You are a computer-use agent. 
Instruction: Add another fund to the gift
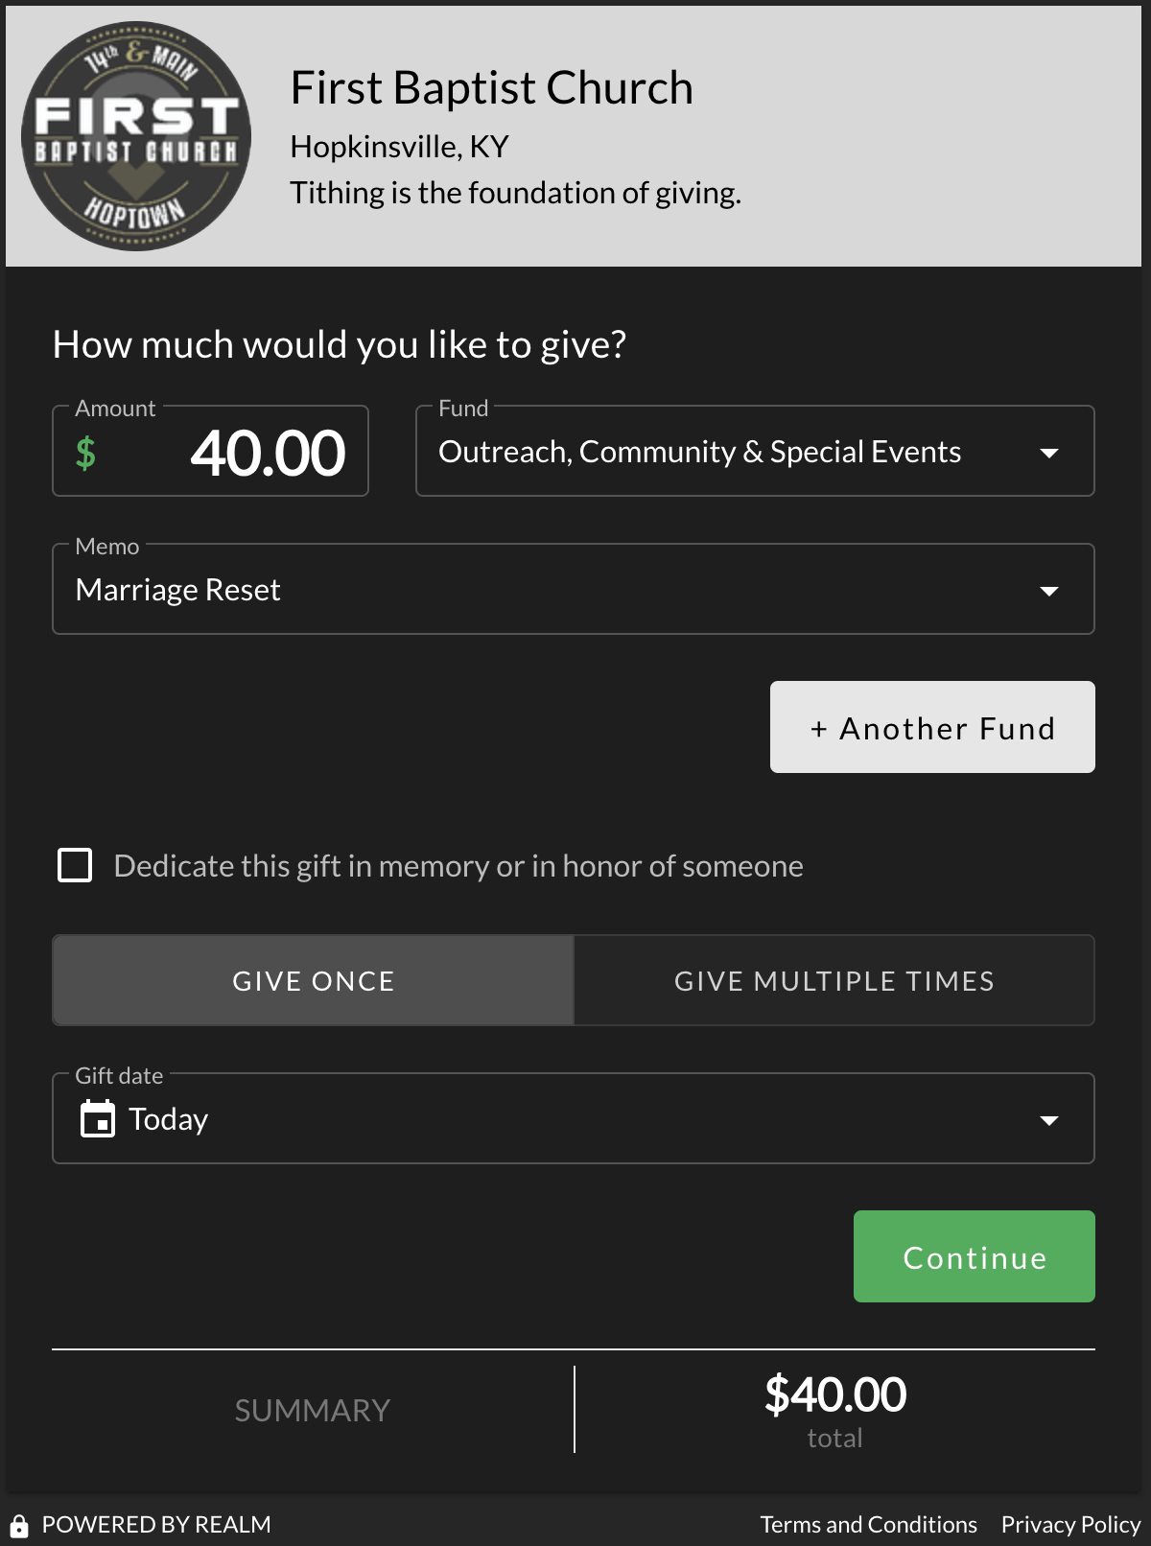point(932,728)
